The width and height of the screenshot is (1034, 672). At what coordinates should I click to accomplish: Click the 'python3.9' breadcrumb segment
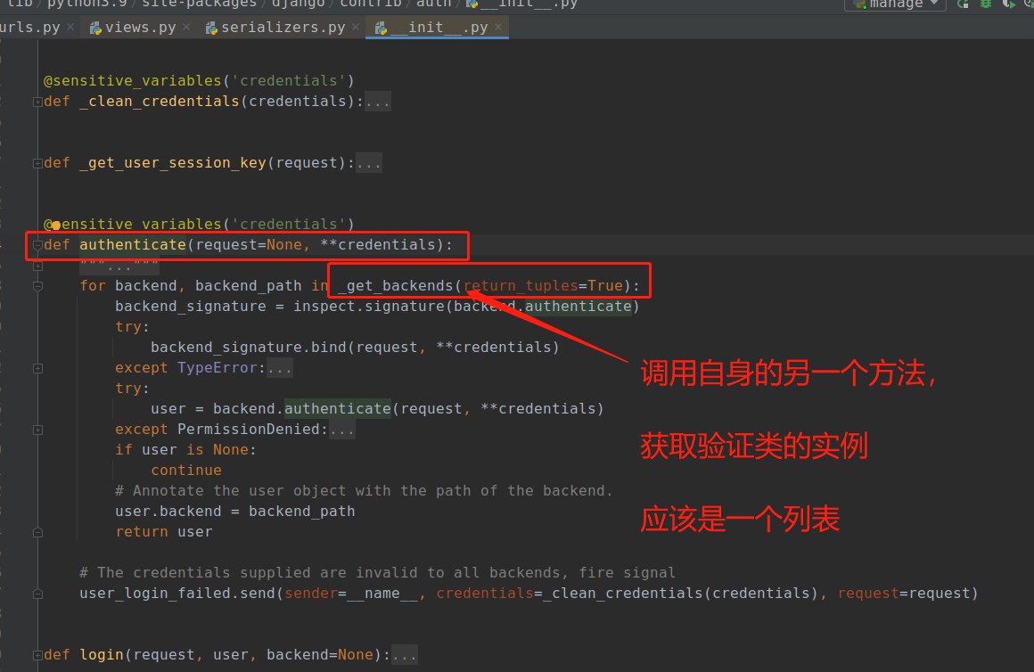pyautogui.click(x=87, y=4)
